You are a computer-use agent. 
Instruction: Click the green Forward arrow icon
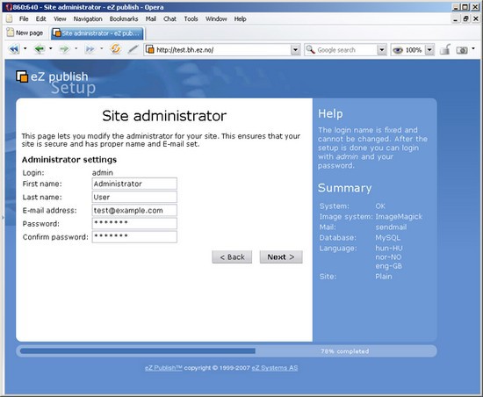64,49
